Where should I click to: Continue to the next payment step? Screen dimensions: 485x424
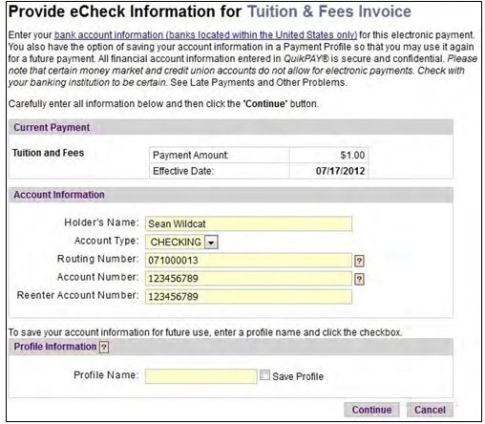[x=371, y=410]
